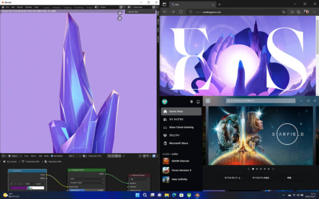Open Microsoft Store from taskbar
This screenshot has width=319, height=199.
(182, 195)
